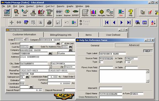
Task: Open the Graphs bar chart icon
Action: click(x=93, y=13)
